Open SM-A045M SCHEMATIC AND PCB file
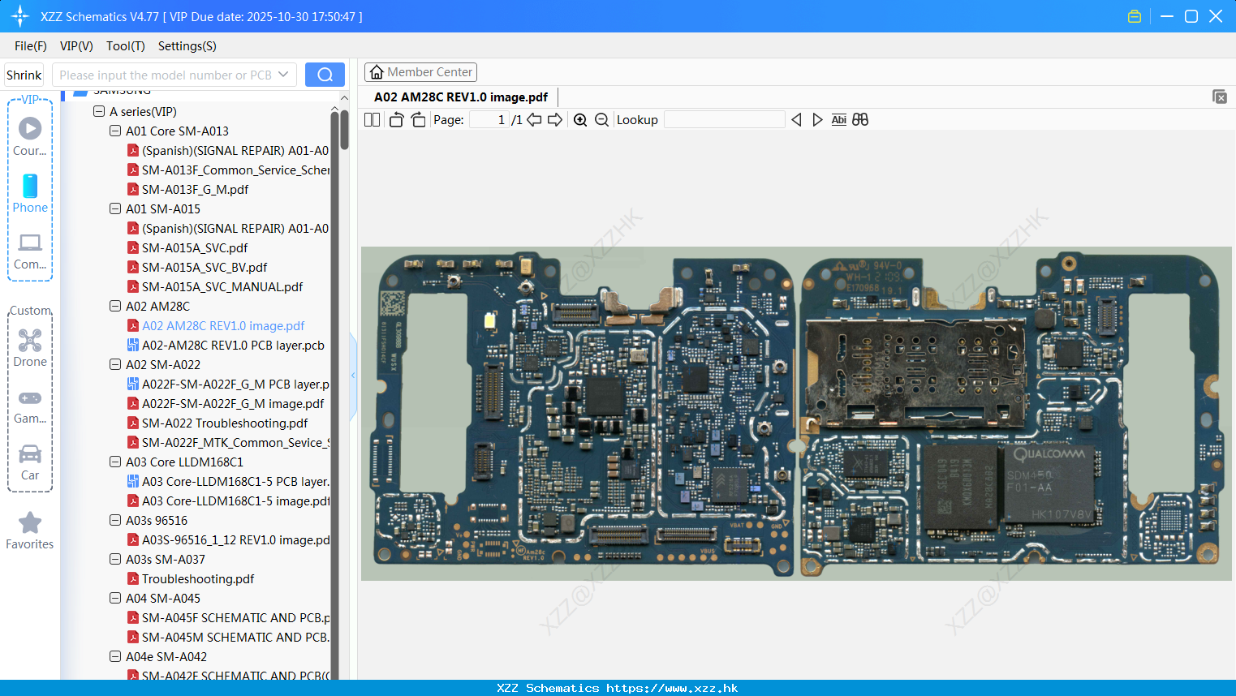This screenshot has width=1236, height=696. click(235, 637)
